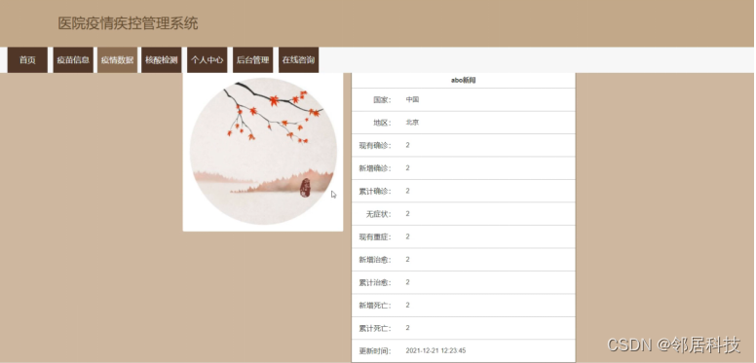Open 个人中心 in the navigation bar
This screenshot has height=363, width=756.
(208, 60)
